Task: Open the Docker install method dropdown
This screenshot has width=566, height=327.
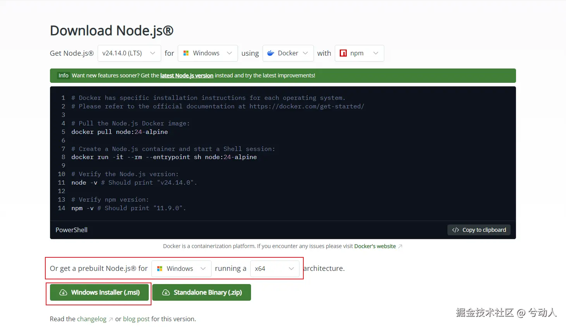Action: tap(288, 53)
